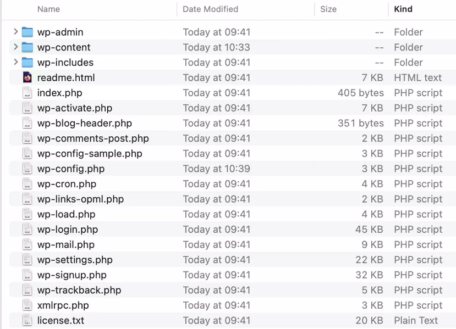This screenshot has width=456, height=329.
Task: Sort files by the Kind column header
Action: (x=403, y=9)
